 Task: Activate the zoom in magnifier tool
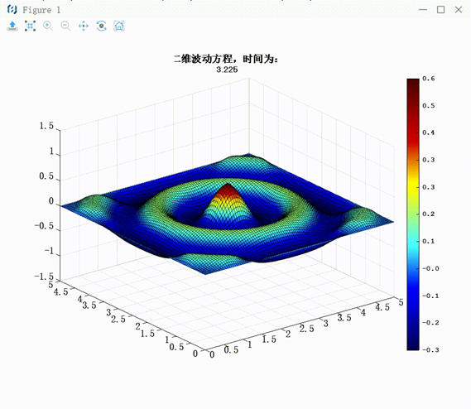click(48, 26)
